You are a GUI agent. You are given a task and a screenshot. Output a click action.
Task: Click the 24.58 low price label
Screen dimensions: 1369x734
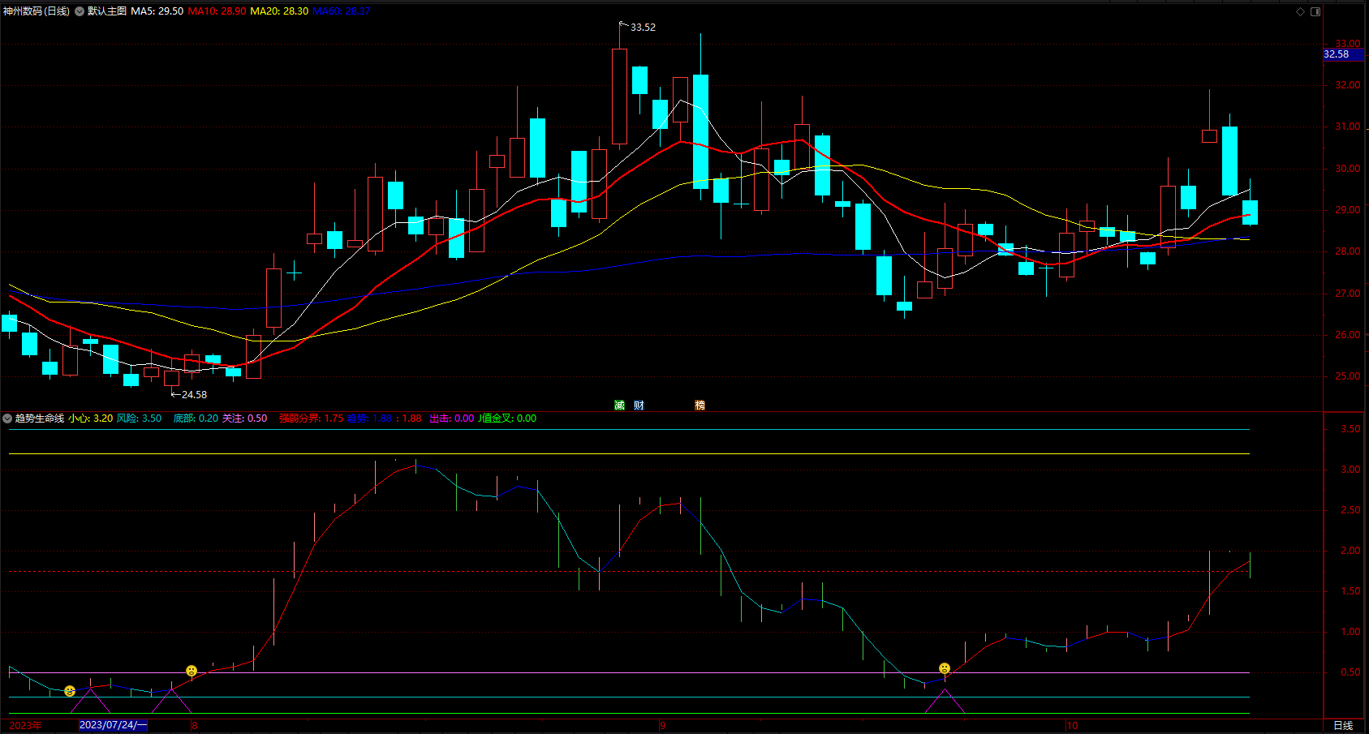click(x=194, y=395)
